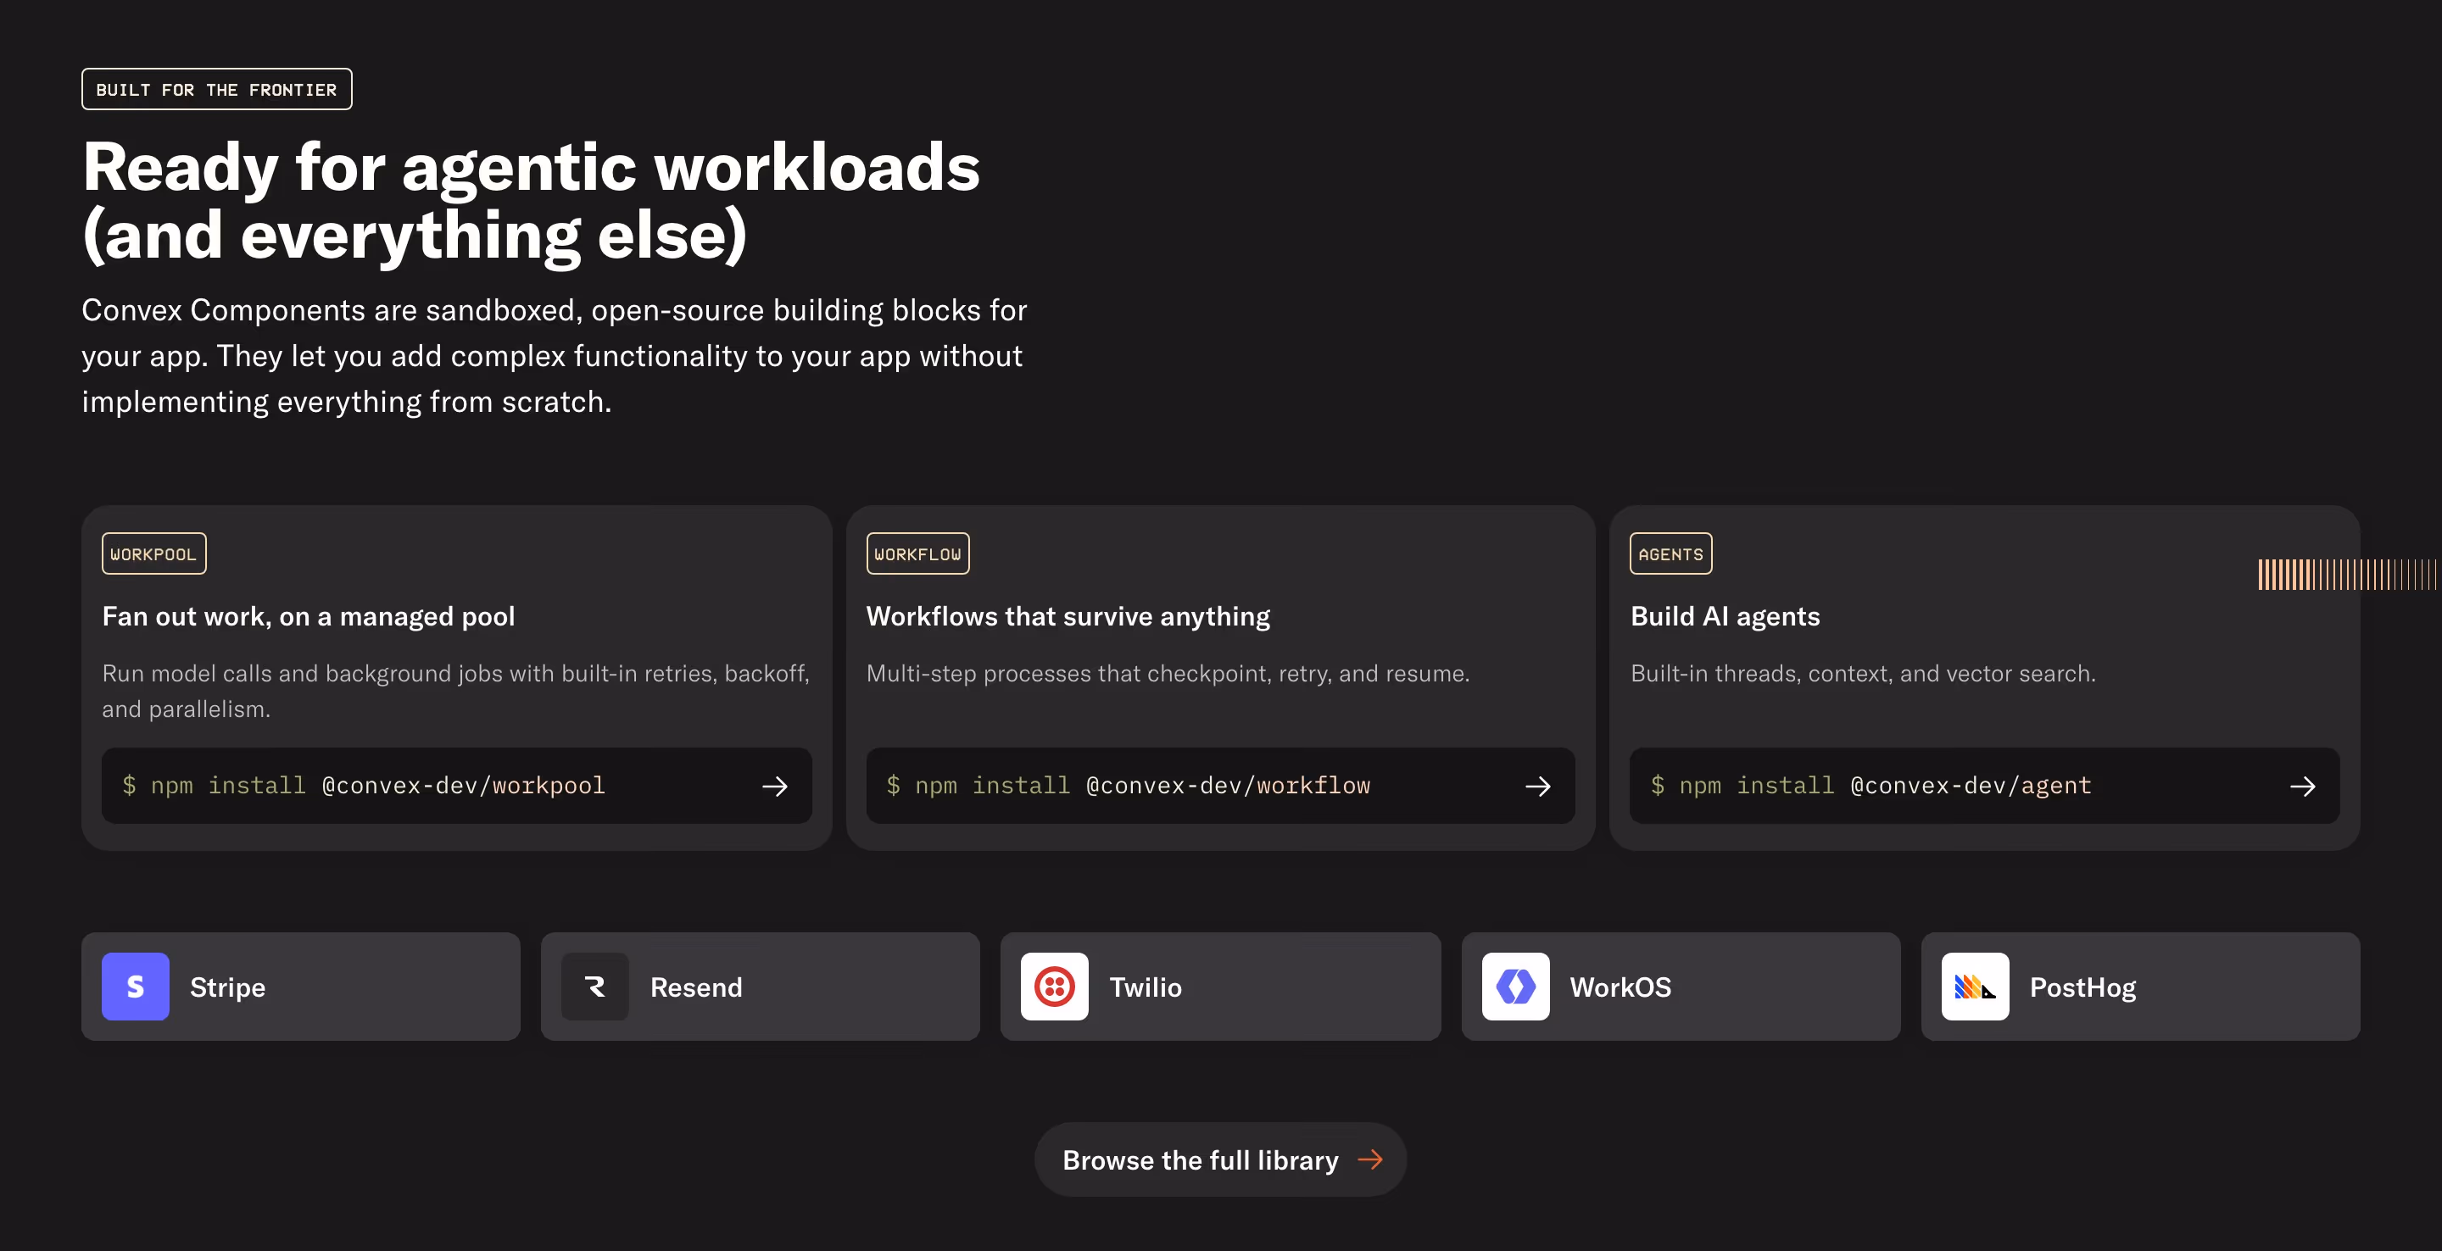Click the npm install @convex-dev/workpool command text
2442x1251 pixels.
point(364,786)
